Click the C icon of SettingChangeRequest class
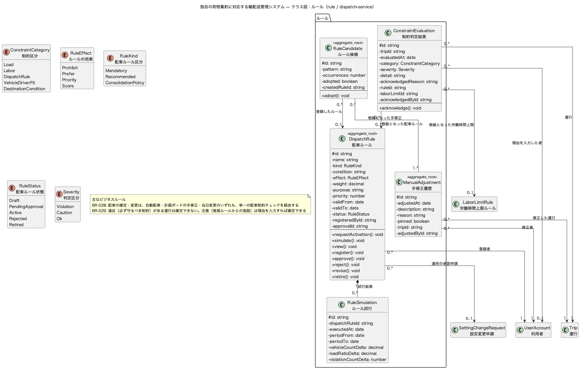The width and height of the screenshot is (580, 369). click(x=455, y=330)
